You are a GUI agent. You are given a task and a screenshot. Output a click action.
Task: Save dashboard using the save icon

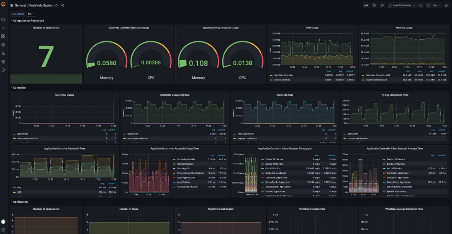tap(374, 5)
